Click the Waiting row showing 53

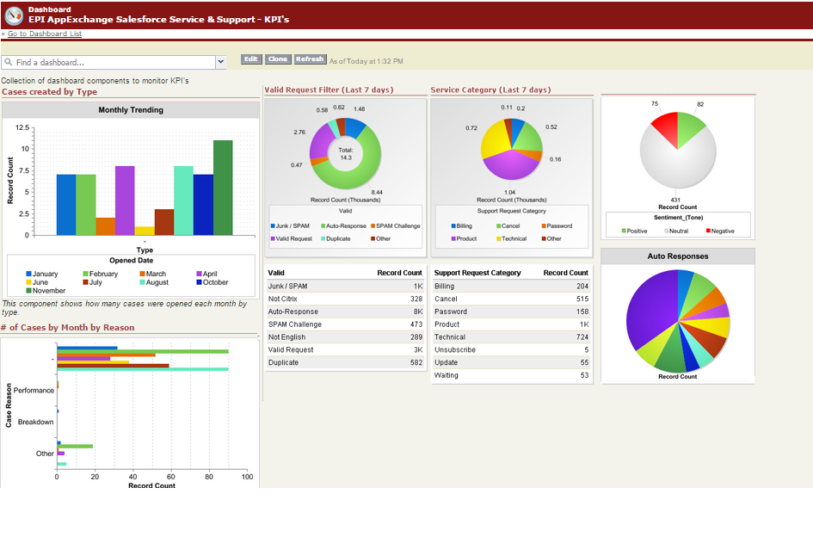(512, 375)
